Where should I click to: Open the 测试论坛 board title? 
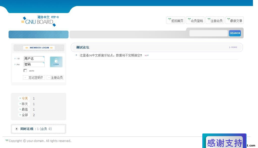tap(83, 47)
